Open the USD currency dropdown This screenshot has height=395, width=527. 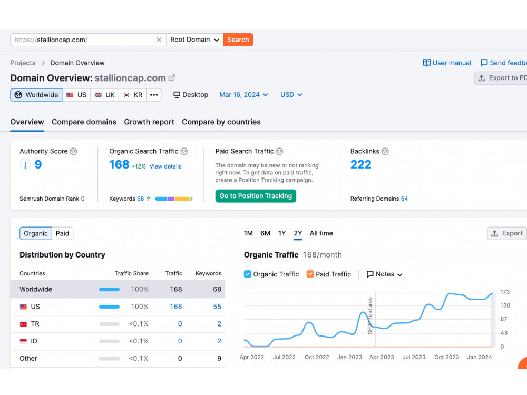[291, 95]
